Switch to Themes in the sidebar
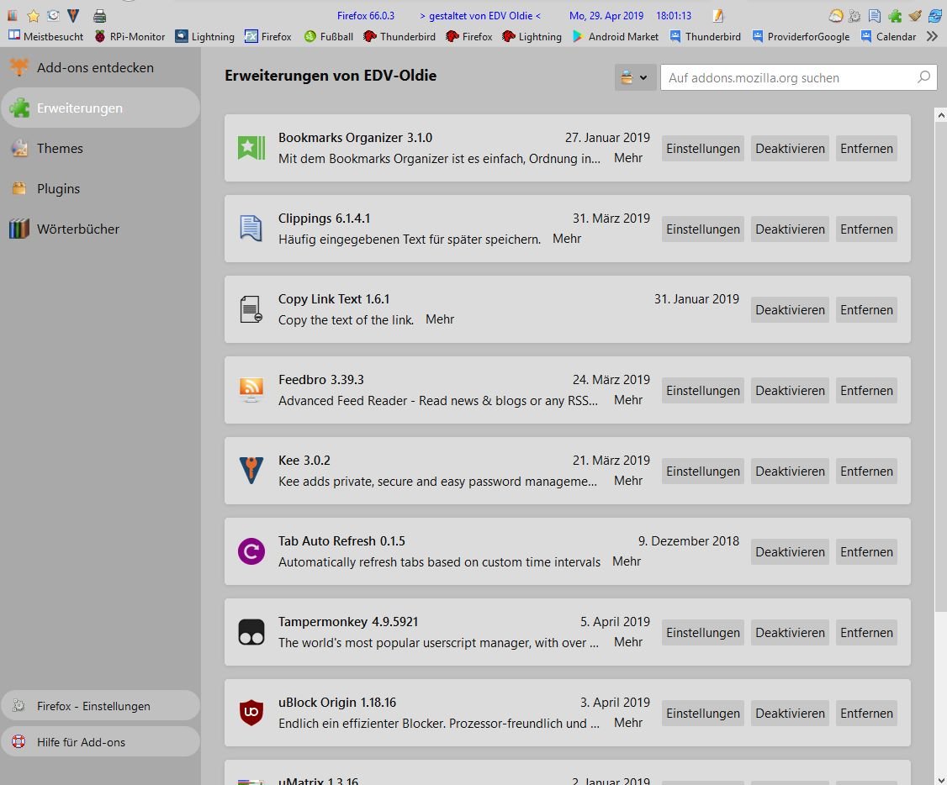The image size is (947, 785). click(100, 148)
